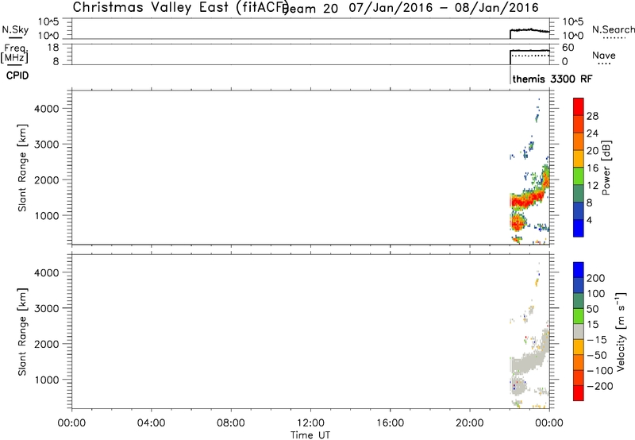Click the 'Nave' legend label
Image resolution: width=635 pixels, height=440 pixels.
tap(604, 55)
